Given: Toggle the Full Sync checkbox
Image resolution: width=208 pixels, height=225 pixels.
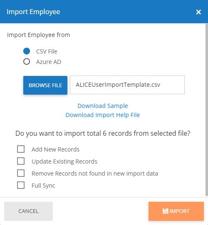Looking at the screenshot, I should 21,185.
